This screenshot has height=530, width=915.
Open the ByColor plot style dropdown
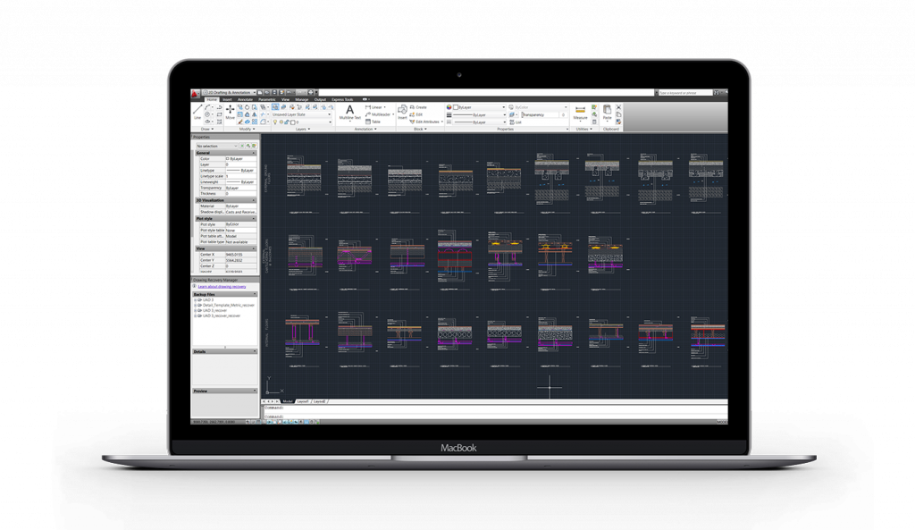(541, 107)
